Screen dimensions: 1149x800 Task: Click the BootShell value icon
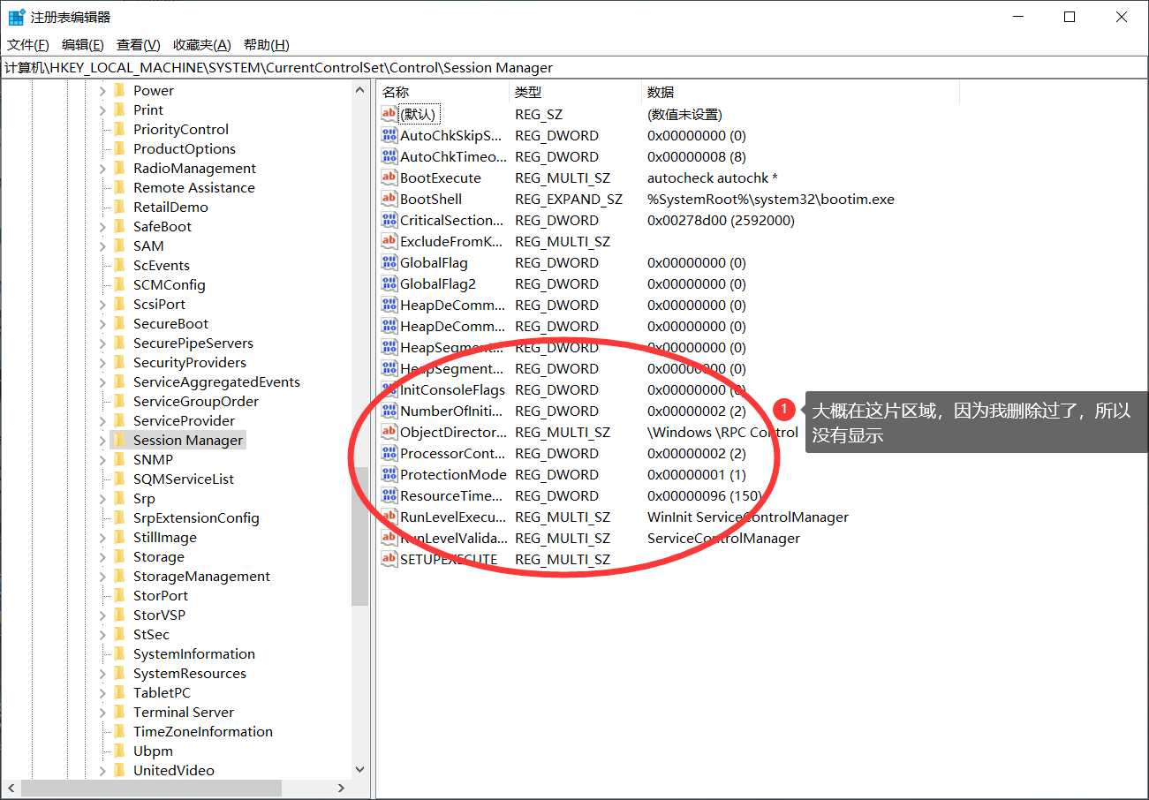point(389,199)
